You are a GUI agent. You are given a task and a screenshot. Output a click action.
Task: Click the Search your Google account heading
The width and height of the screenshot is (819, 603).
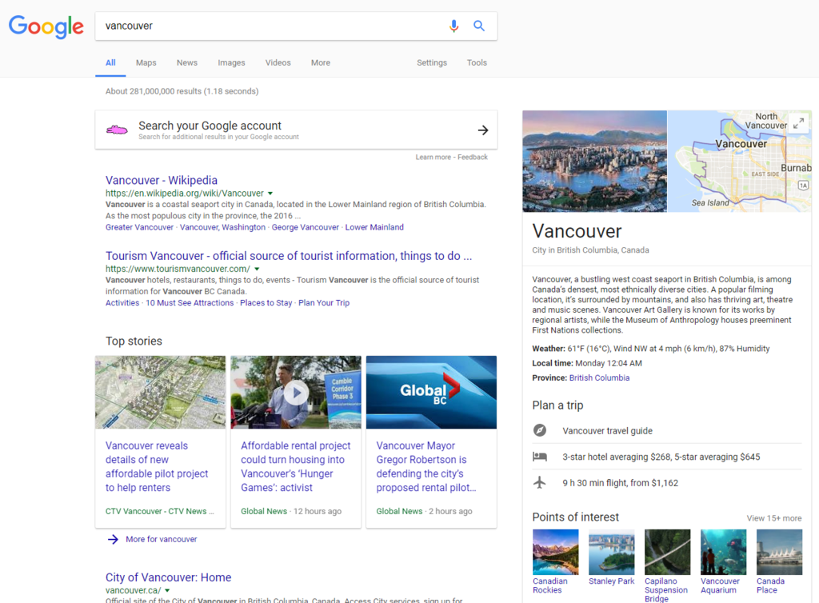[210, 126]
